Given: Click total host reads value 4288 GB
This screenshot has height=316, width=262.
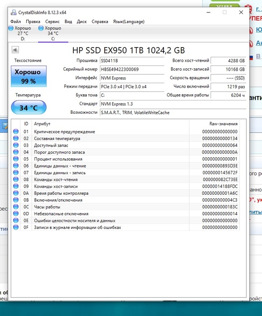Looking at the screenshot, I should 228,60.
